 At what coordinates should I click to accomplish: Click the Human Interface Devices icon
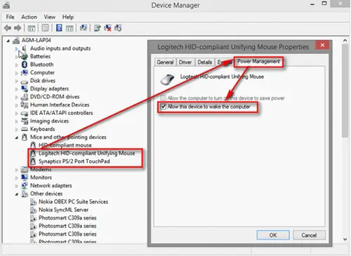click(25, 105)
